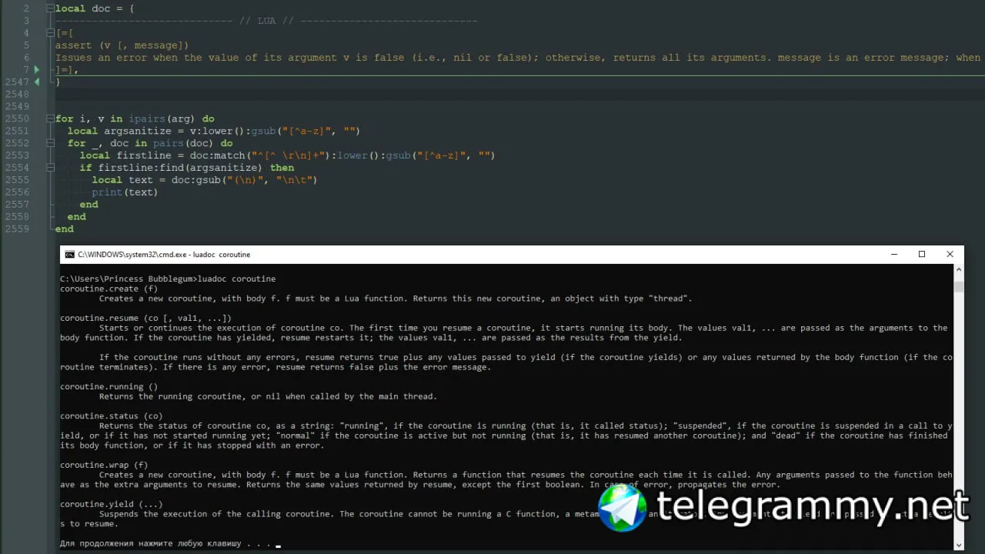This screenshot has height=554, width=985.
Task: Click the "coroutine.wrap (f)" console heading
Action: pos(104,465)
